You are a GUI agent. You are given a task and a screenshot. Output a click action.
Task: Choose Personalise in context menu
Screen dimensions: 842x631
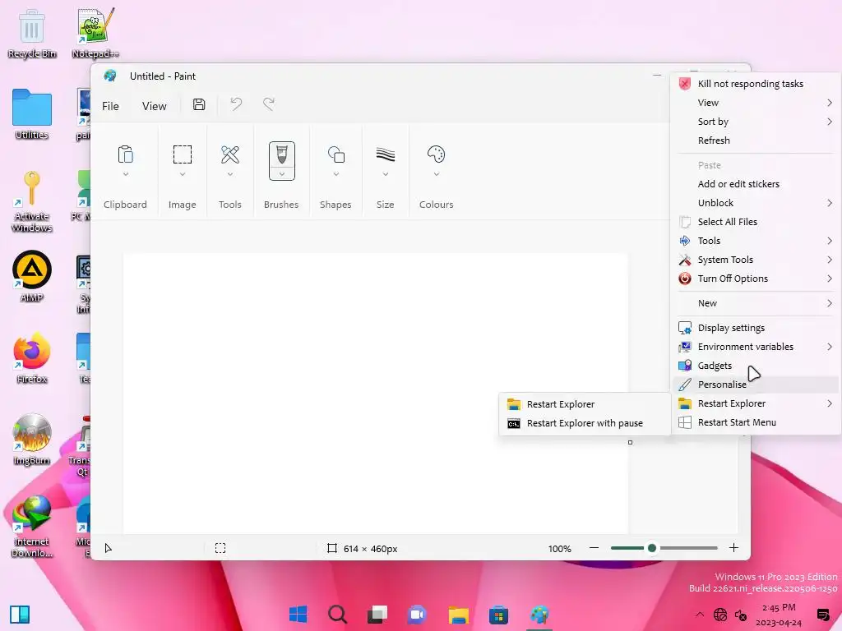pyautogui.click(x=756, y=385)
